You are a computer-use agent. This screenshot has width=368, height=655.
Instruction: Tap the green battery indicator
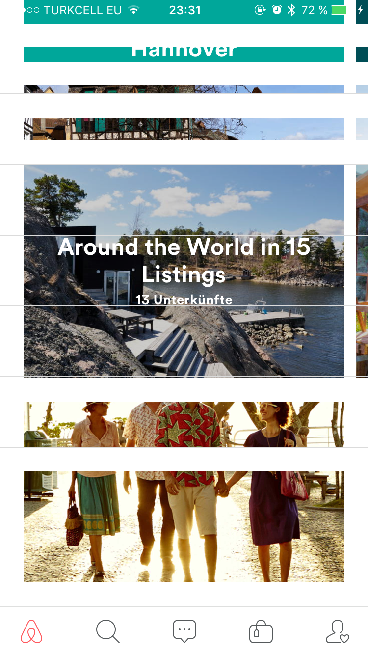point(339,10)
